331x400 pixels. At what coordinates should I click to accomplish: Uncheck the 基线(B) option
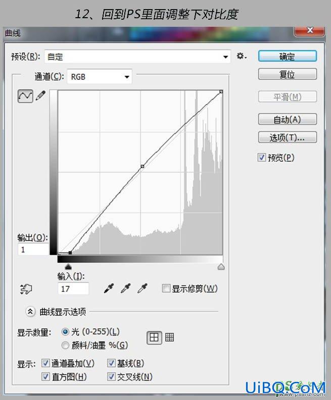click(x=111, y=363)
